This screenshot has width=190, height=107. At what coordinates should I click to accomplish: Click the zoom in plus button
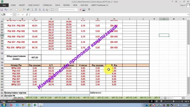pyautogui.click(x=182, y=101)
